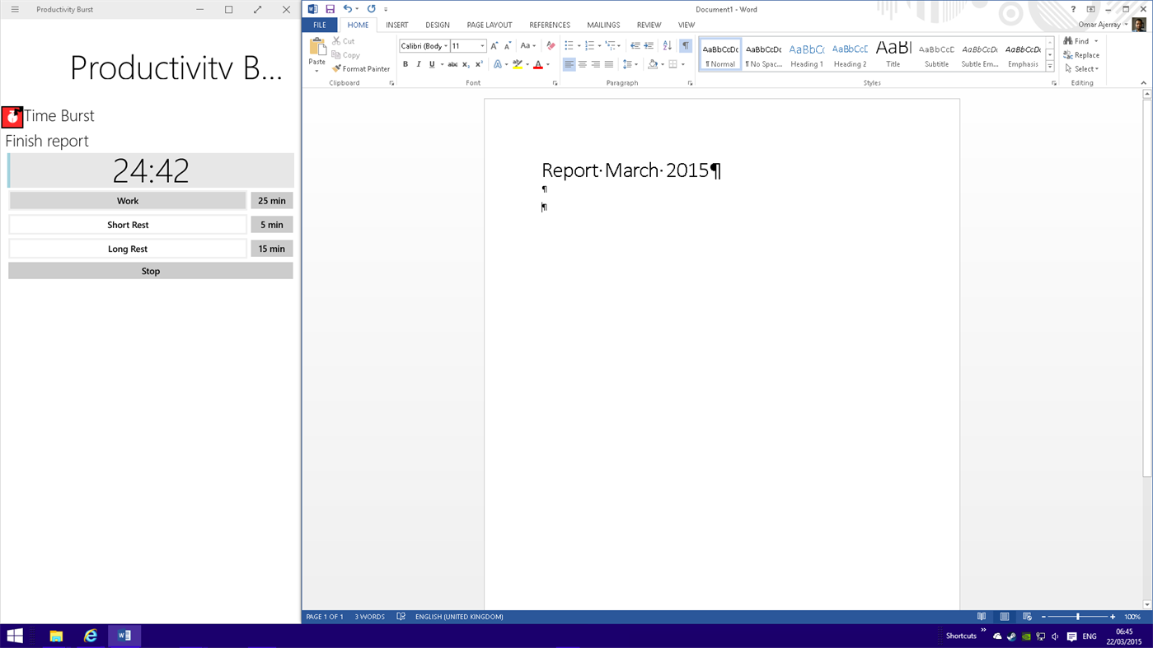The image size is (1153, 648).
Task: Open the REVIEW ribbon tab
Action: tap(649, 25)
